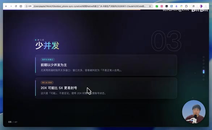Click the 前期以少并发为主 card title
The height and width of the screenshot is (130, 212).
coord(54,65)
